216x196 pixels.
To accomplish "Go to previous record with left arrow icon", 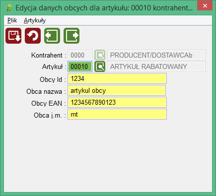I will coord(52,36).
